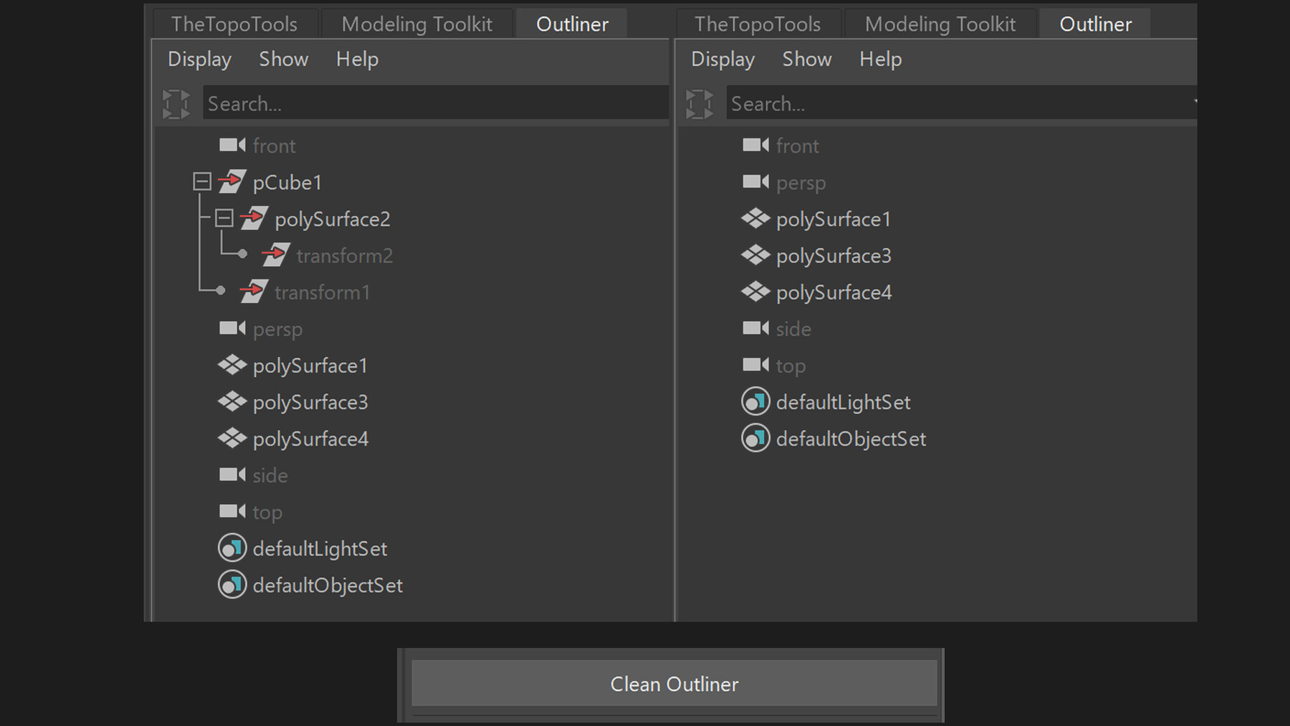Click the polySurface4 mesh icon in right outliner
This screenshot has height=726, width=1290.
[755, 292]
